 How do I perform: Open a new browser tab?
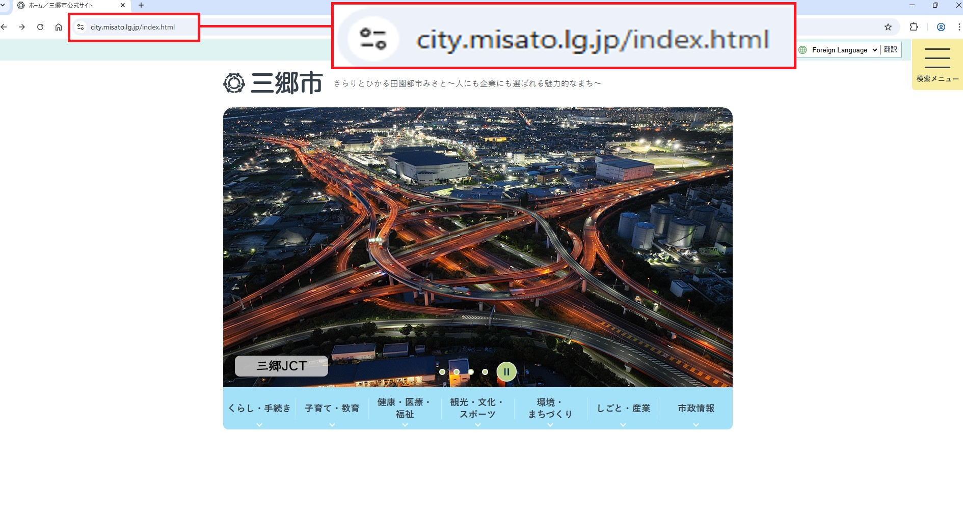click(141, 5)
